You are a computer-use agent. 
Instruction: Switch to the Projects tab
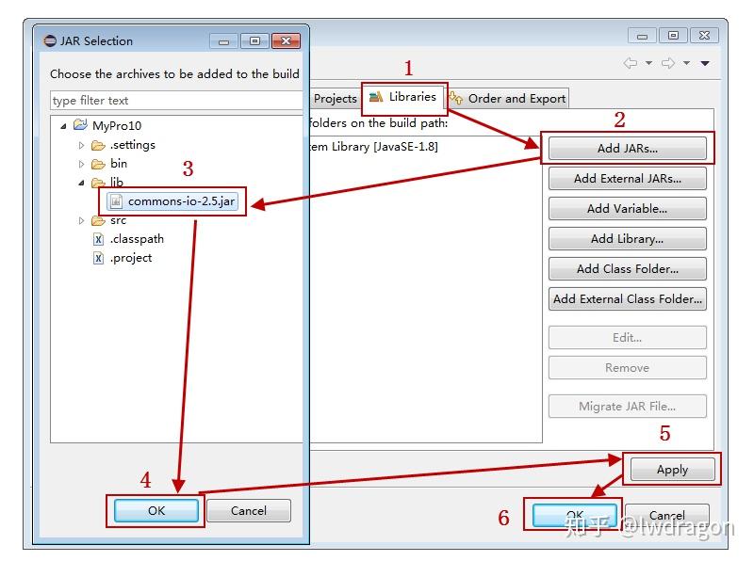tap(335, 99)
